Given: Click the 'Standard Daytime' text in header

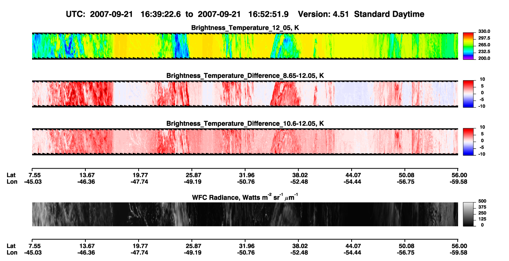Looking at the screenshot, I should [x=388, y=14].
